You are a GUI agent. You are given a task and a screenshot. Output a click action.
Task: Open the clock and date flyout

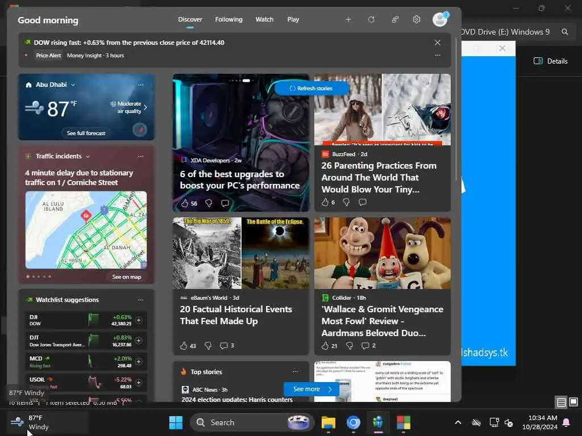tap(540, 422)
